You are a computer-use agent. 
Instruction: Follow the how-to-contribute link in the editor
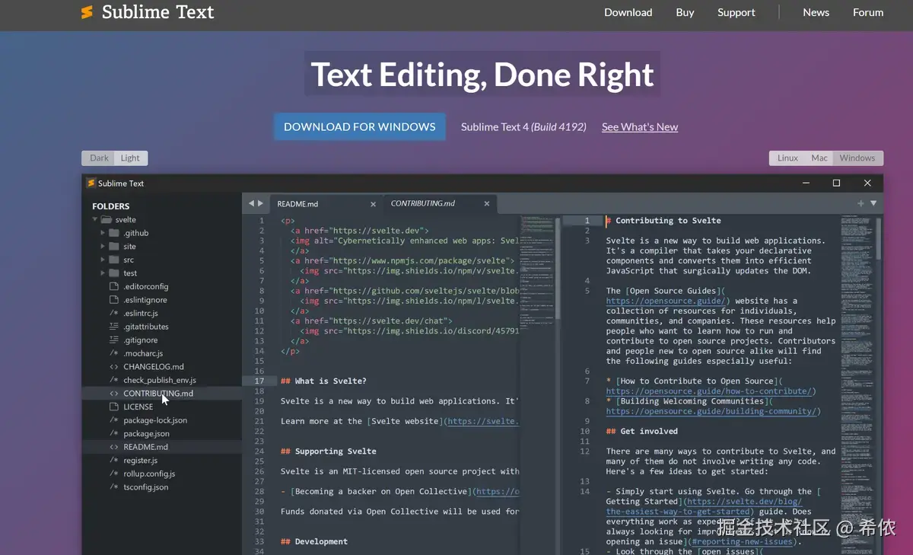[711, 391]
